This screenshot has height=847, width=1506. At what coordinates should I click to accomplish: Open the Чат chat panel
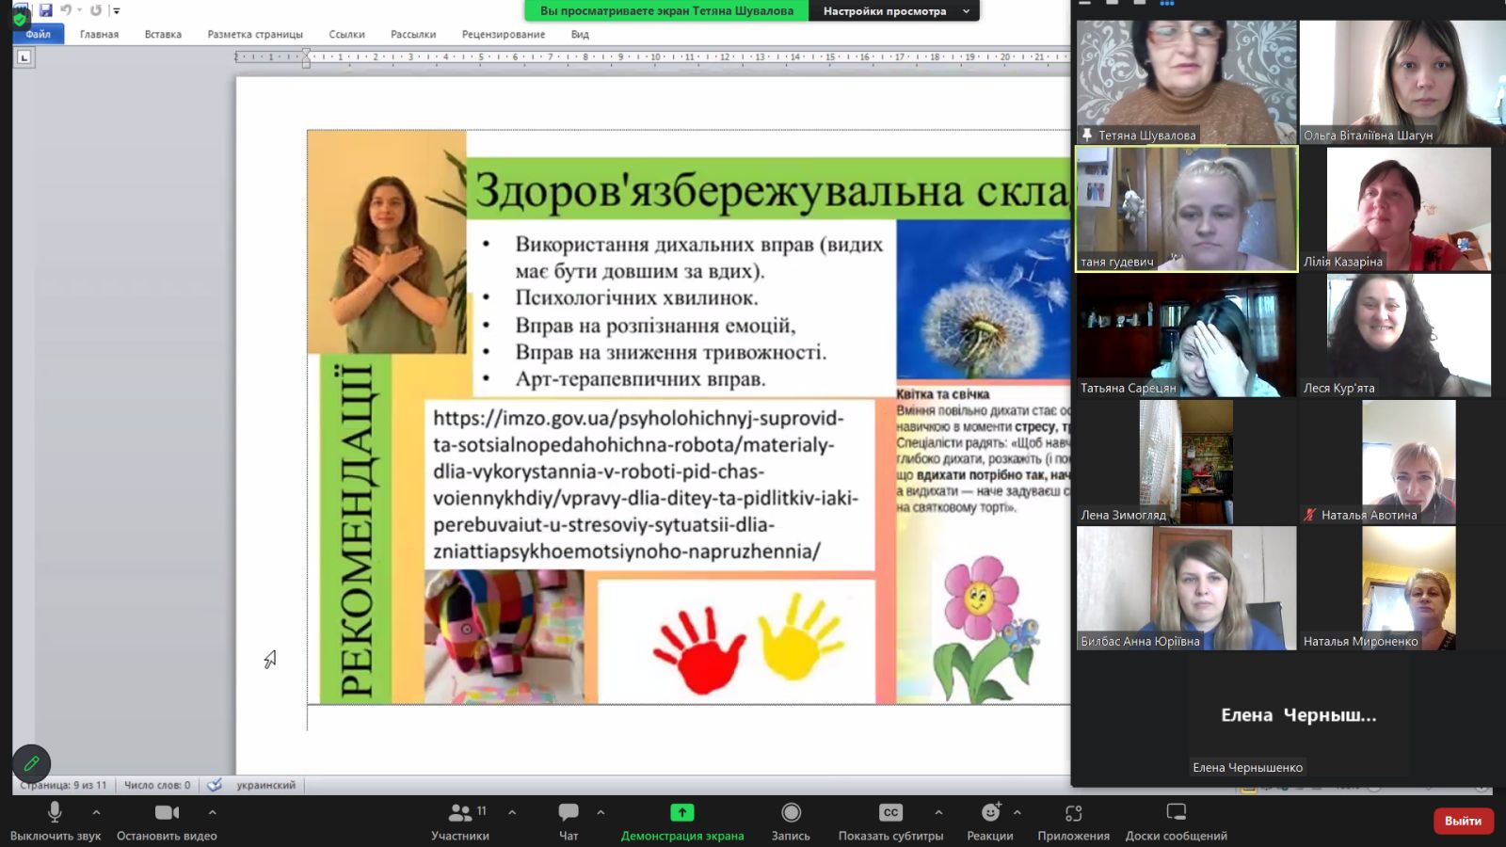569,813
